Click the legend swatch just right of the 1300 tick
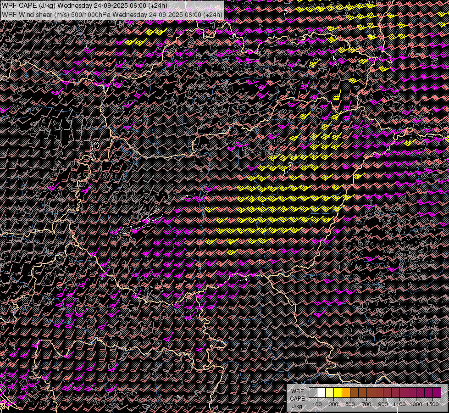 click(x=420, y=392)
